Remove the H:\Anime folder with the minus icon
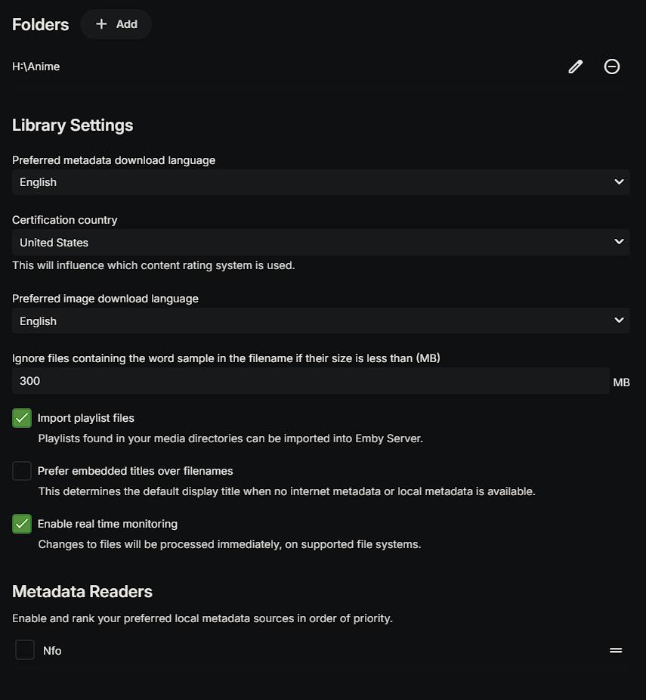Screen dimensions: 646x700 click(612, 67)
